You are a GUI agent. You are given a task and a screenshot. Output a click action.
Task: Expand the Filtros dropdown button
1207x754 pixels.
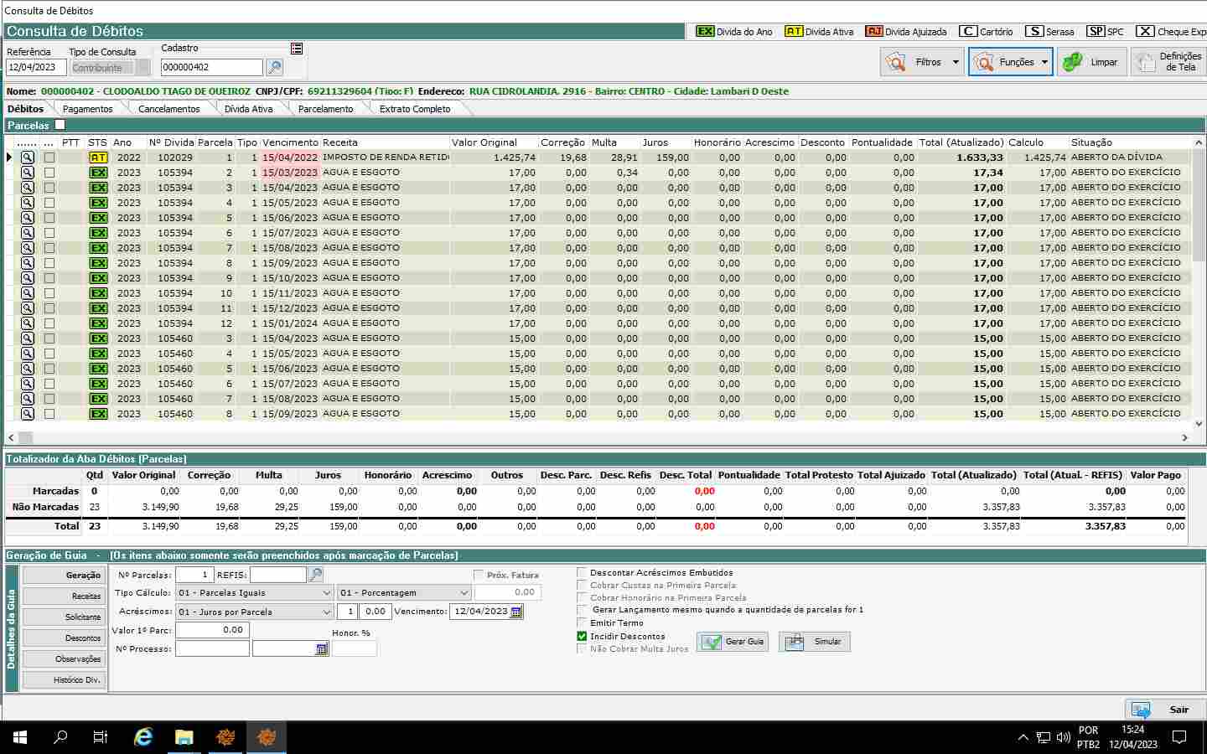955,62
